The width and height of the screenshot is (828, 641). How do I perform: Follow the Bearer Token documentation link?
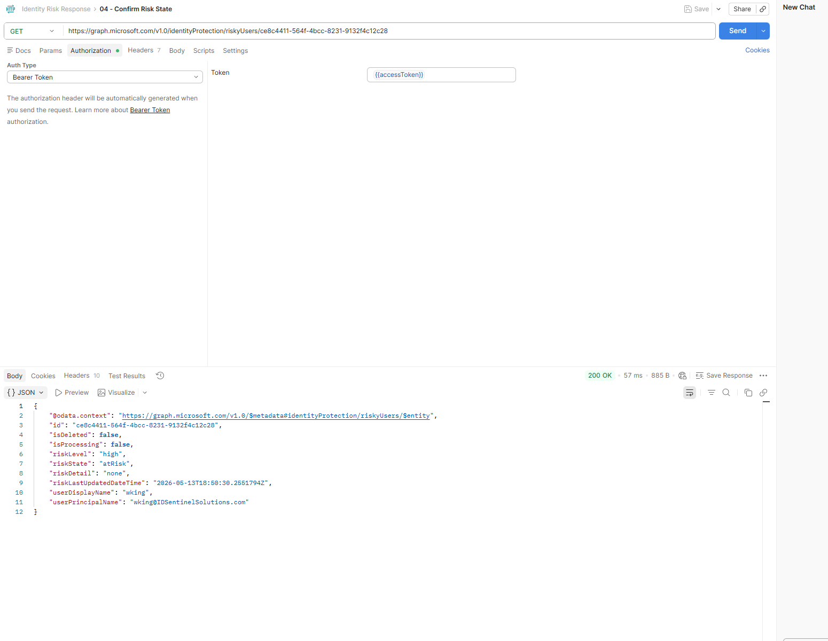click(x=150, y=110)
